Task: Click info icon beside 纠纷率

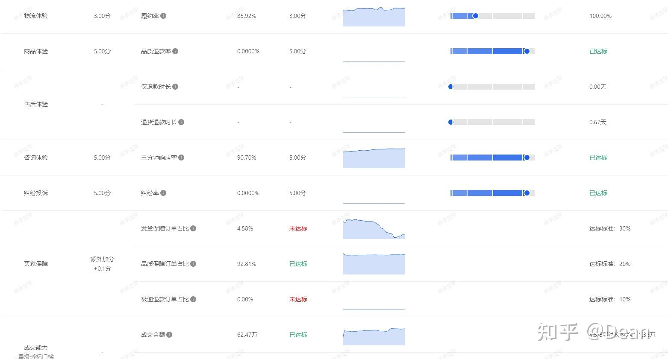Action: (x=163, y=193)
